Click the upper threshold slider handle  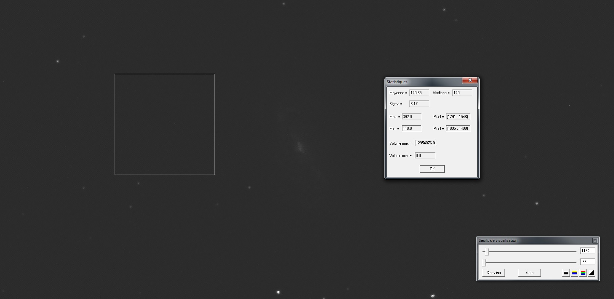pos(487,251)
